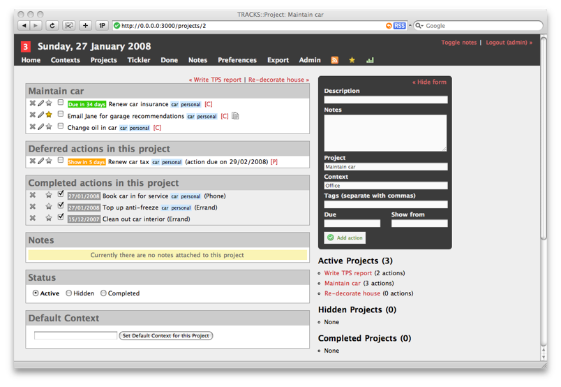Viewport: 561px width, 387px height.
Task: Click Set Default Context for this Project
Action: (165, 336)
